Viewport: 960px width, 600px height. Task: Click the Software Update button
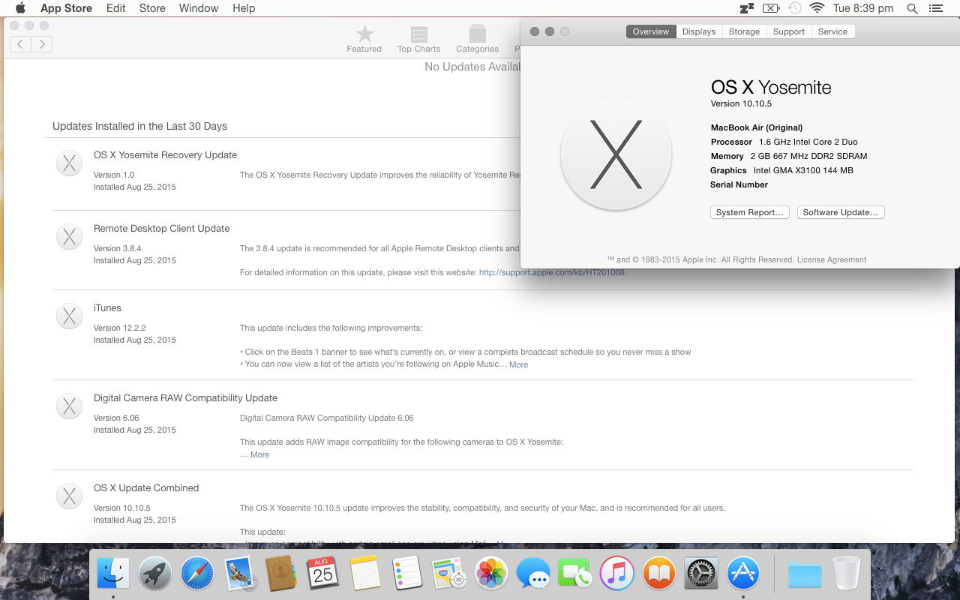(x=841, y=212)
